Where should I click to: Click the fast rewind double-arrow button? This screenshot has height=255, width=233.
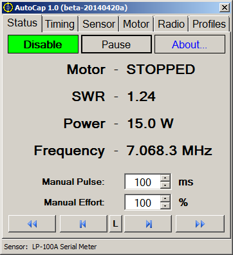(x=32, y=224)
